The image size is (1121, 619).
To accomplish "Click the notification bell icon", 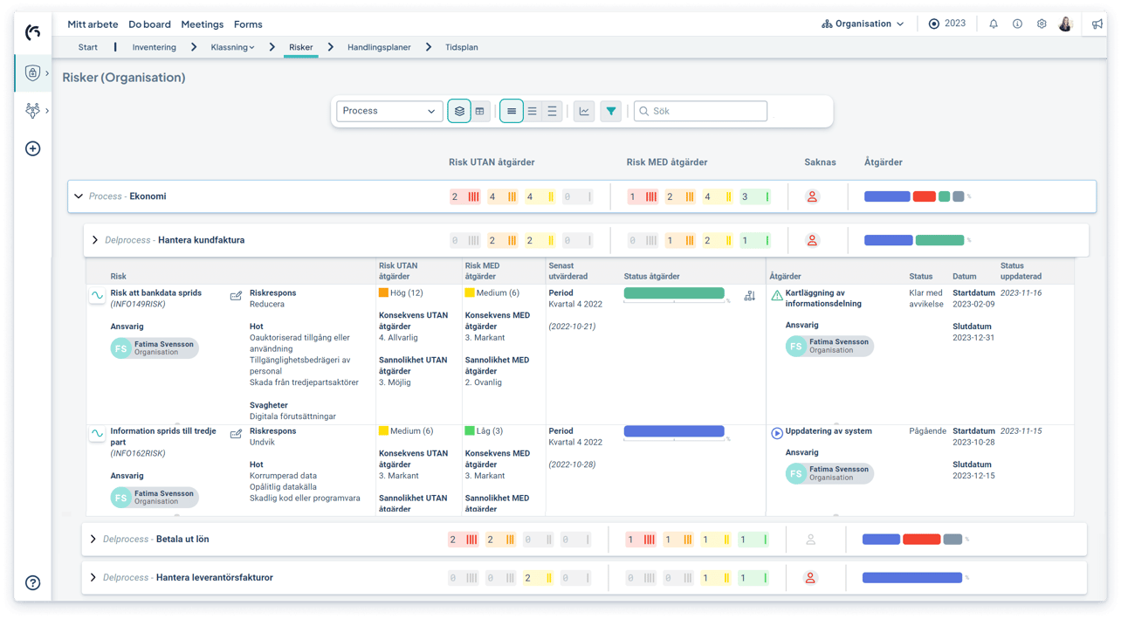I will tap(993, 24).
